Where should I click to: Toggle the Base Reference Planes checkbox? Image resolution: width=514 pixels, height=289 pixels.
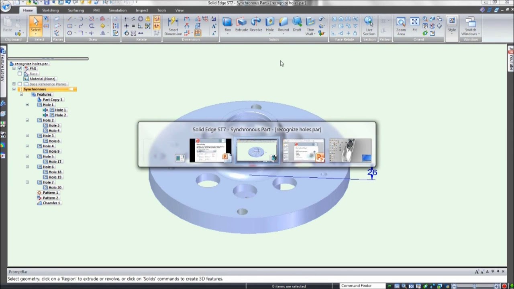(x=20, y=84)
